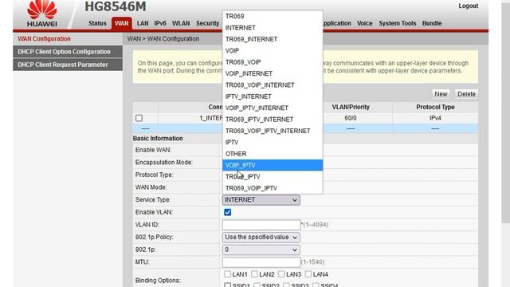510x287 pixels.
Task: Open the Status tab
Action: 97,23
